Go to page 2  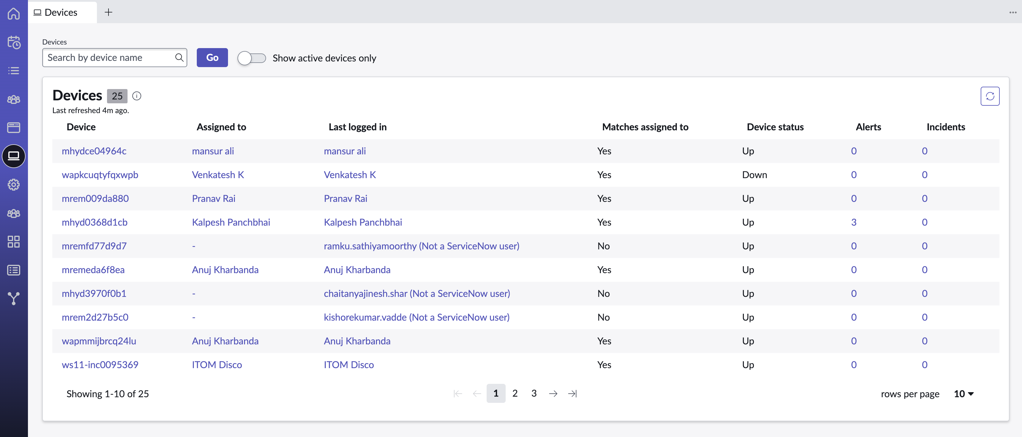click(x=515, y=393)
